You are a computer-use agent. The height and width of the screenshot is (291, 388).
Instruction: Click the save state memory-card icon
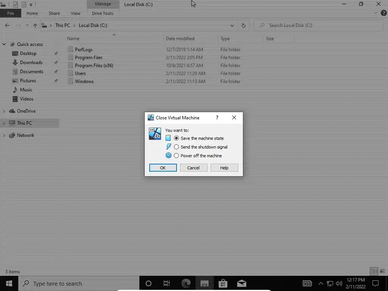pos(168,138)
